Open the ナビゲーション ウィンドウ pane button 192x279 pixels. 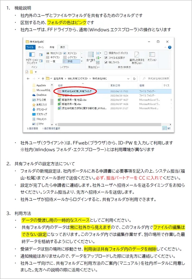(x=32, y=57)
